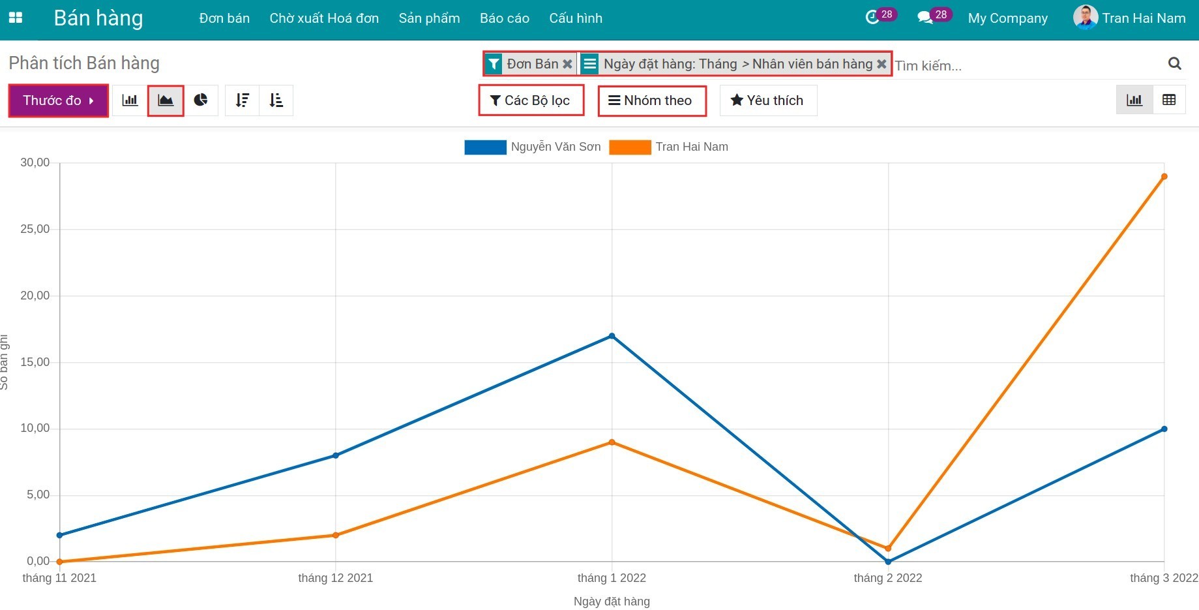Remove the Đơn Bán filter facet
Screen dimensions: 1199x610
[567, 64]
